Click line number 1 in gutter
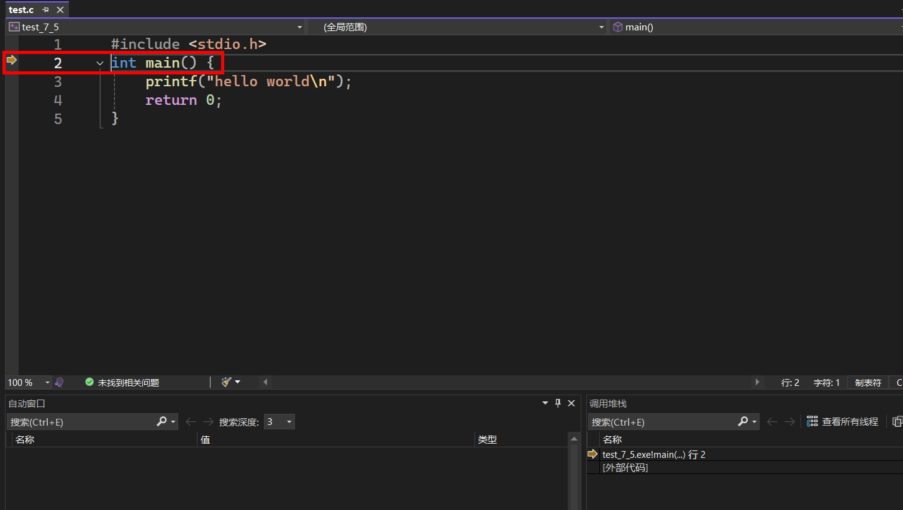903x510 pixels. pyautogui.click(x=58, y=45)
